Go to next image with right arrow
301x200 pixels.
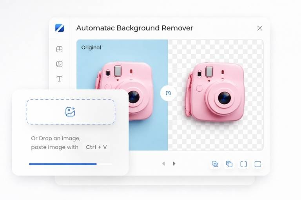point(174,164)
